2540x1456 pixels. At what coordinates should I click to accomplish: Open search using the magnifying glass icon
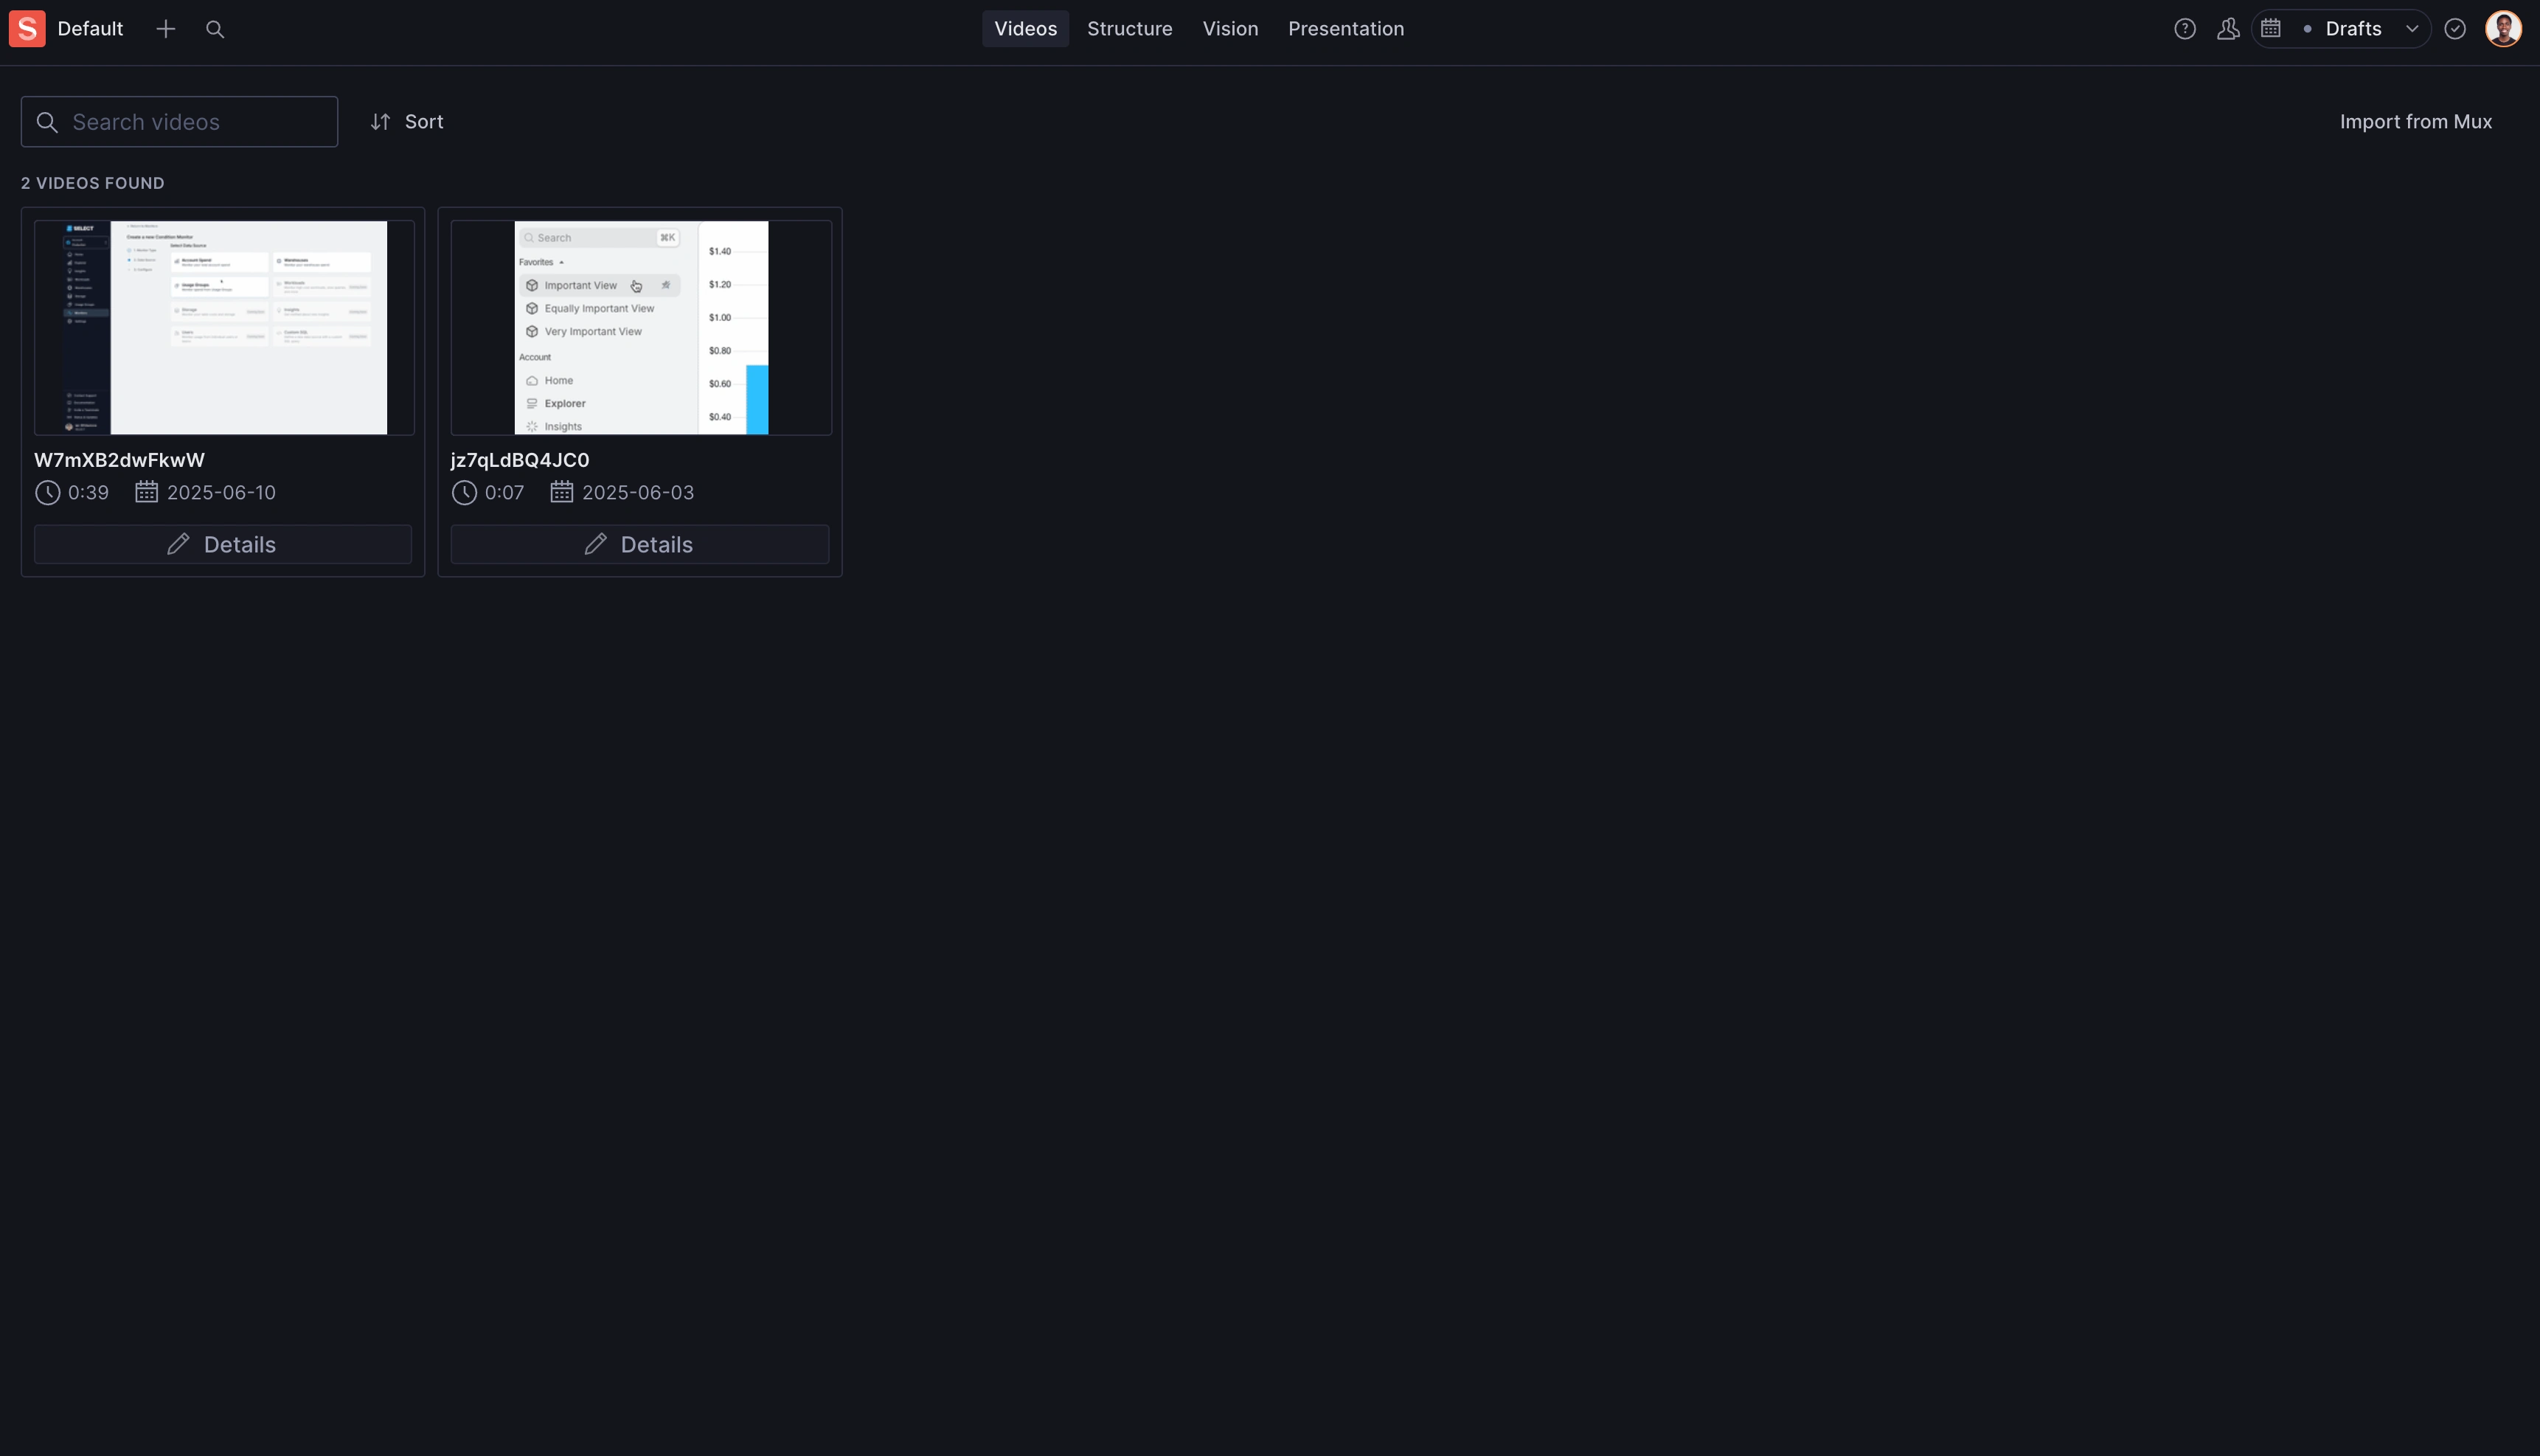click(216, 29)
